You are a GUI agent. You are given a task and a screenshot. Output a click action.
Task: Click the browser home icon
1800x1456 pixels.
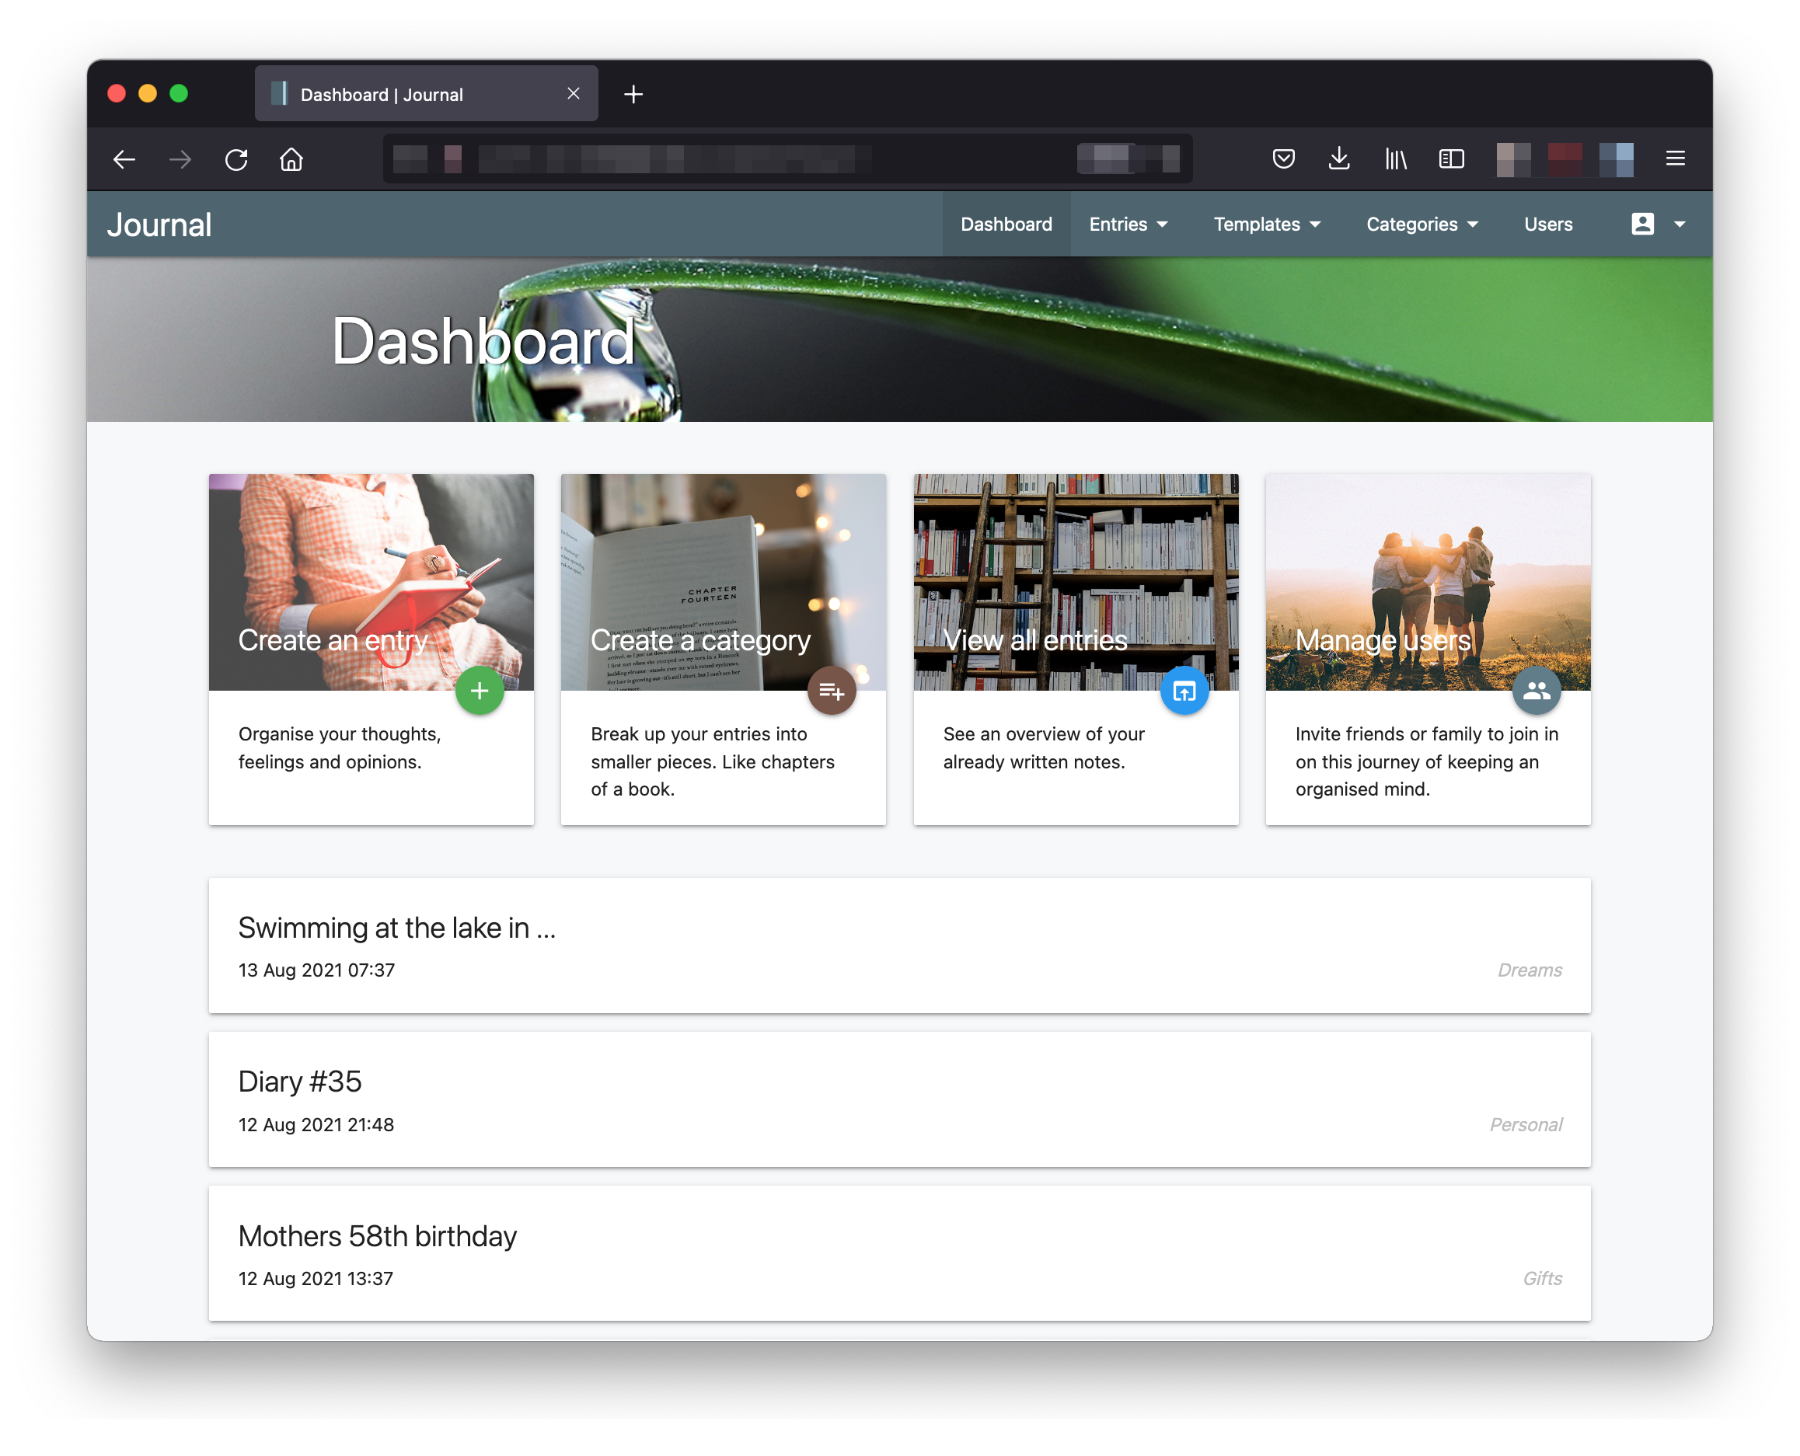[x=291, y=159]
